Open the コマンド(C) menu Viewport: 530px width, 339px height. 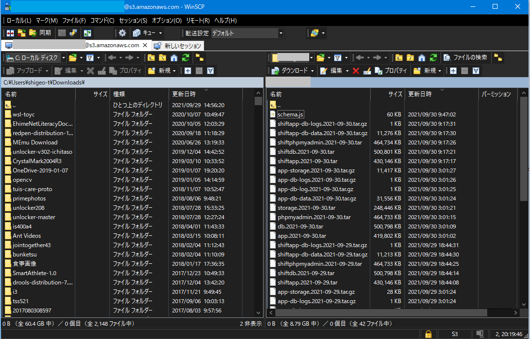[x=102, y=20]
